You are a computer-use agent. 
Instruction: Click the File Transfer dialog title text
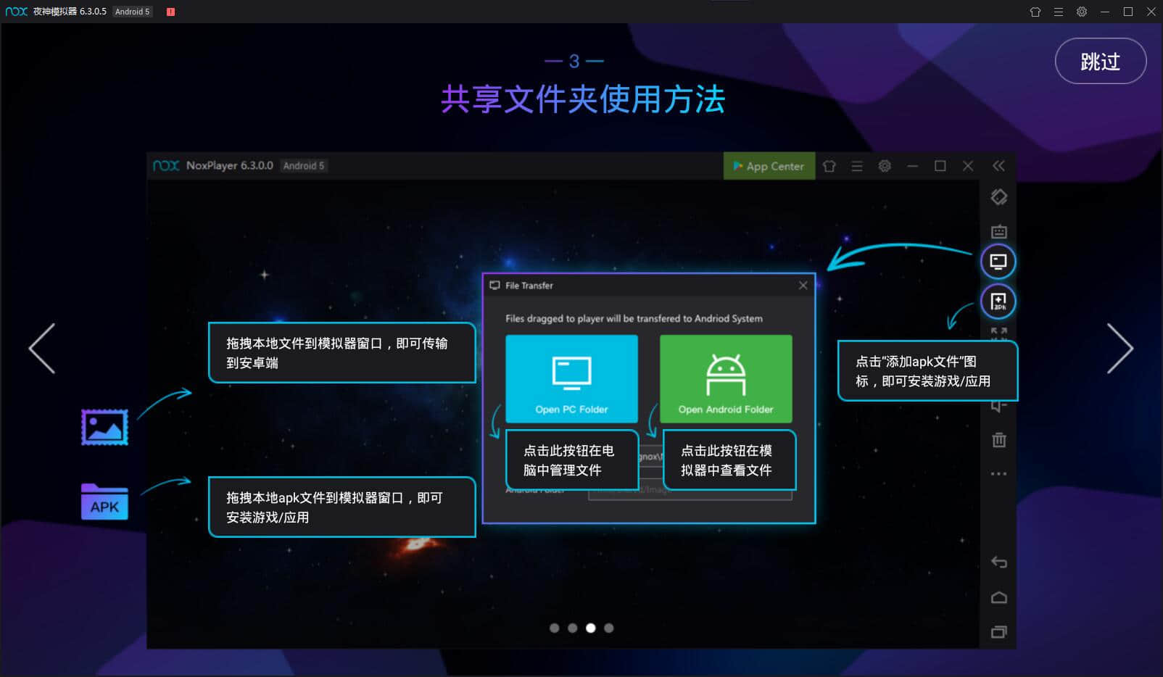point(529,286)
